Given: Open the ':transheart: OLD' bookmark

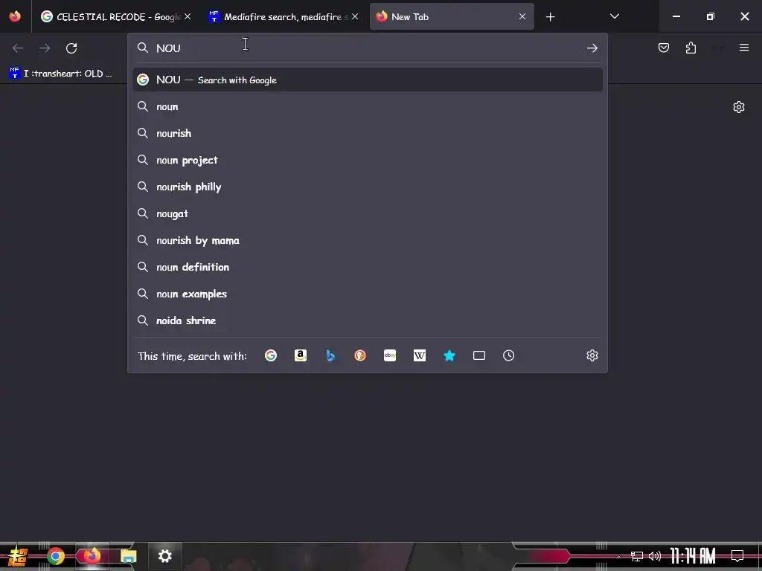Looking at the screenshot, I should point(61,74).
